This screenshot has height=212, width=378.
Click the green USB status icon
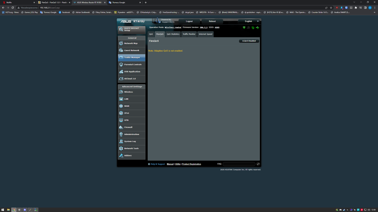click(x=257, y=28)
